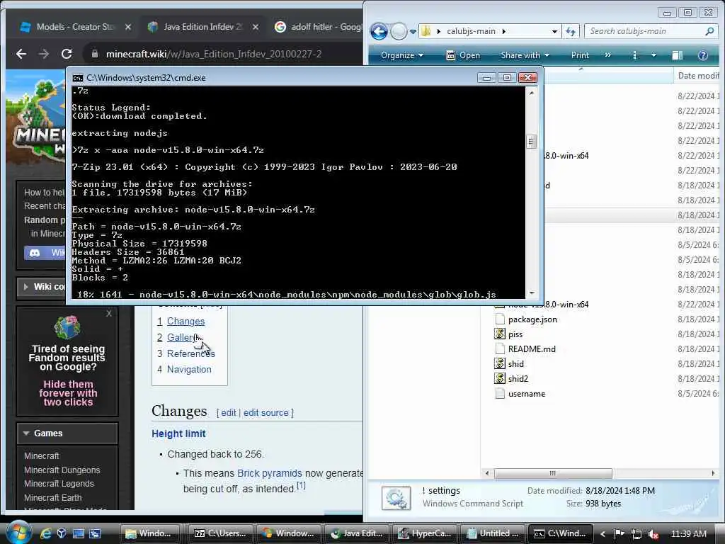
Task: Click the minecraft.wiki address bar
Action: 223,54
